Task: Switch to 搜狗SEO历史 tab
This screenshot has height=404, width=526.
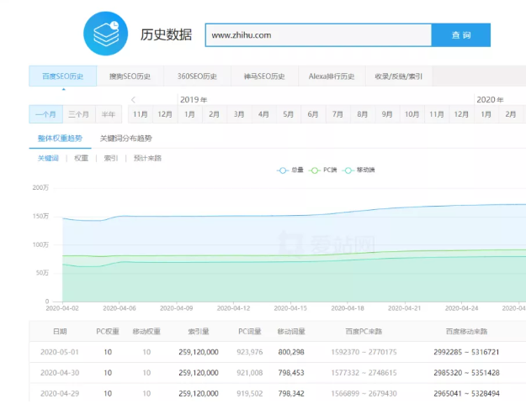Action: coord(130,76)
